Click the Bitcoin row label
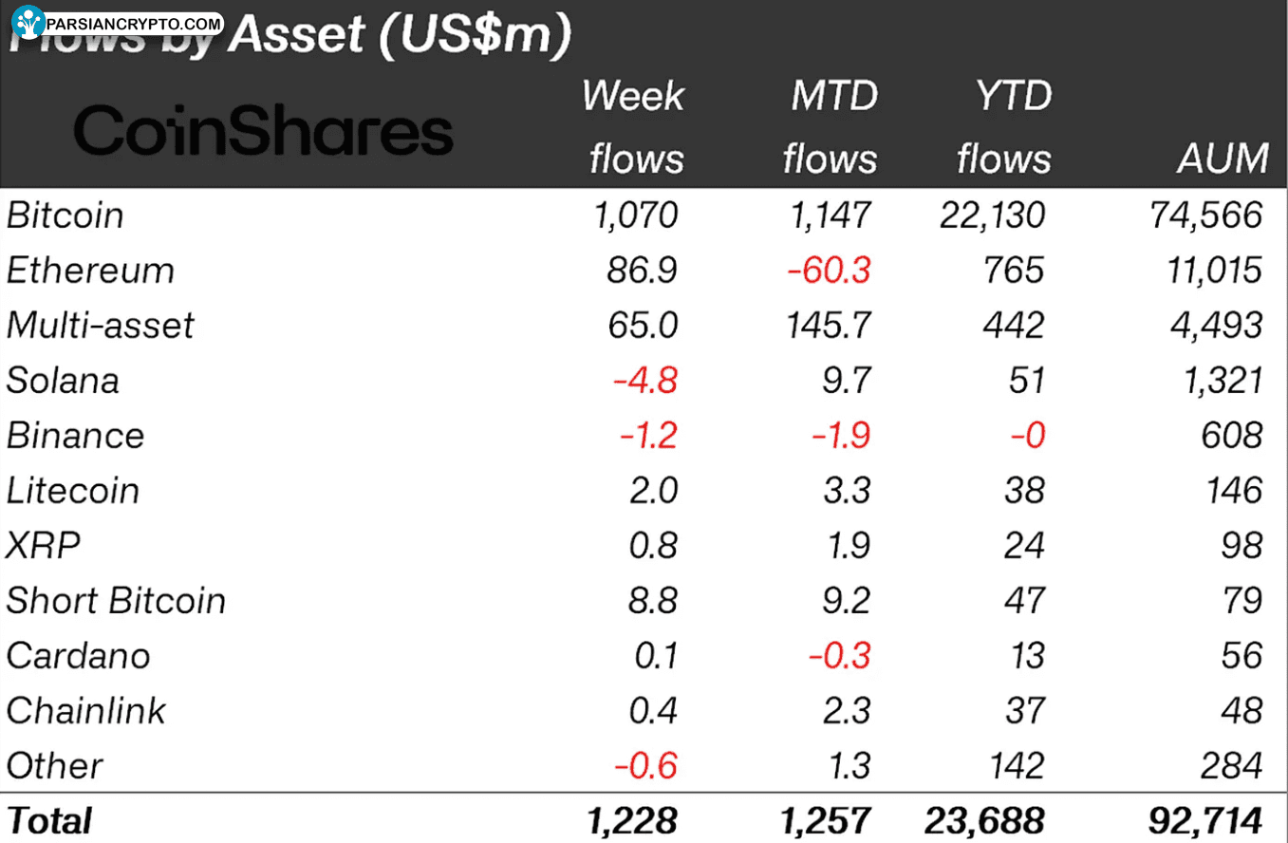This screenshot has height=843, width=1288. coord(65,215)
